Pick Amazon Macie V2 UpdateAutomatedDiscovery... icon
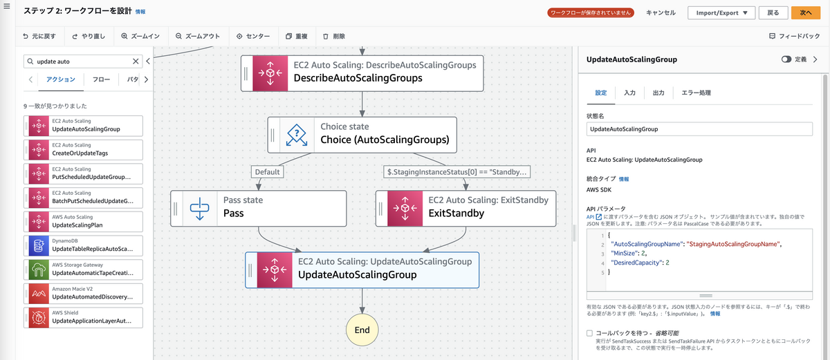Viewport: 830px width, 360px height. [38, 294]
